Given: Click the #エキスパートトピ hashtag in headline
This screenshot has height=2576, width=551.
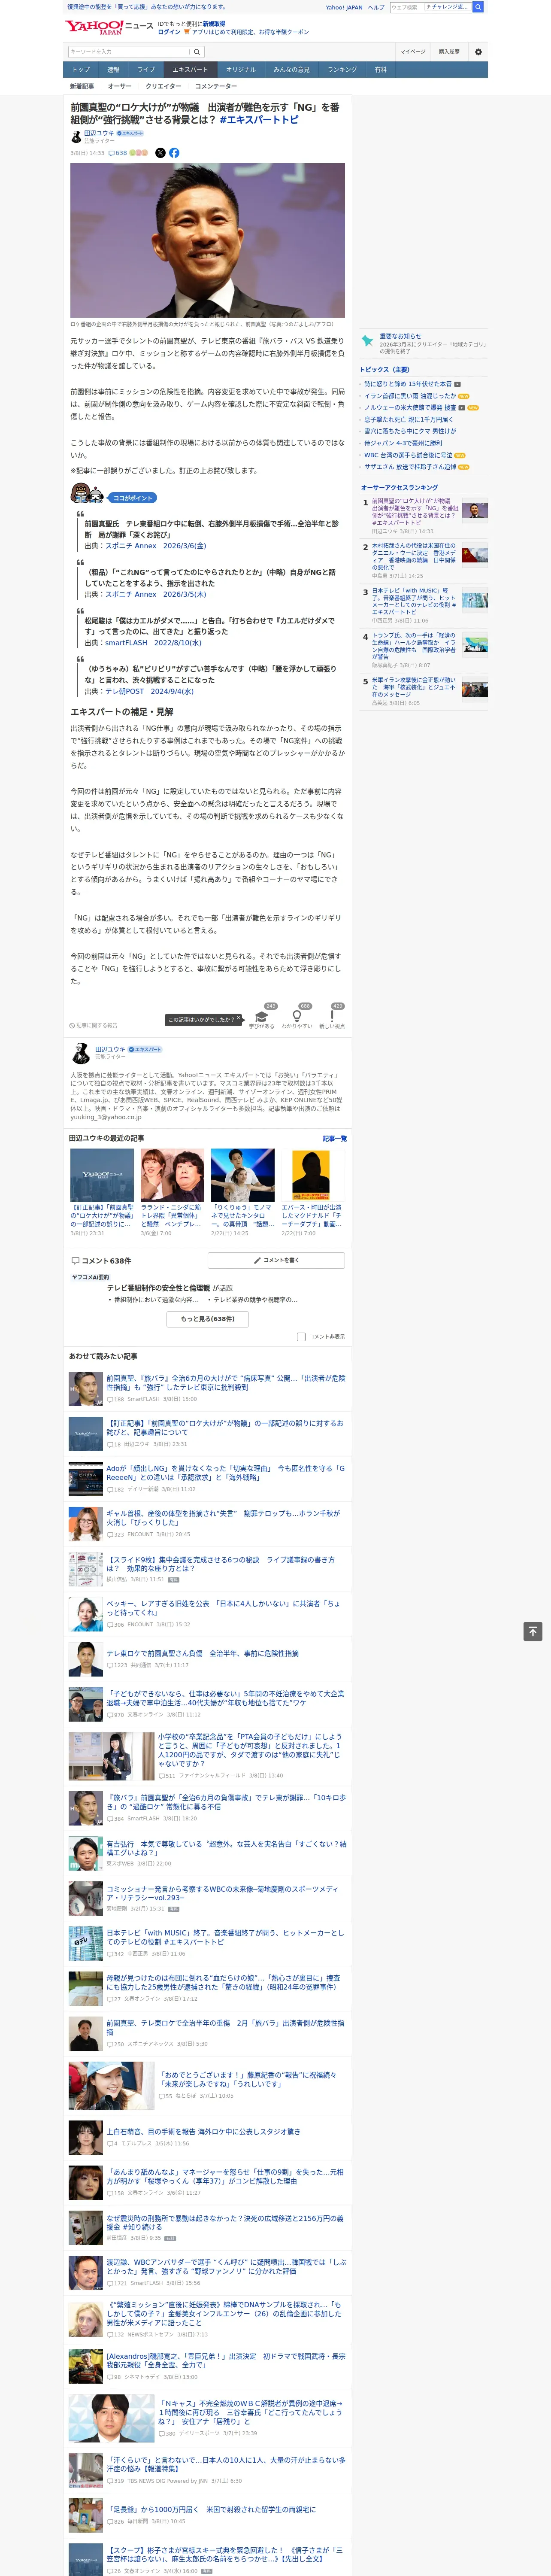Looking at the screenshot, I should click(x=259, y=120).
